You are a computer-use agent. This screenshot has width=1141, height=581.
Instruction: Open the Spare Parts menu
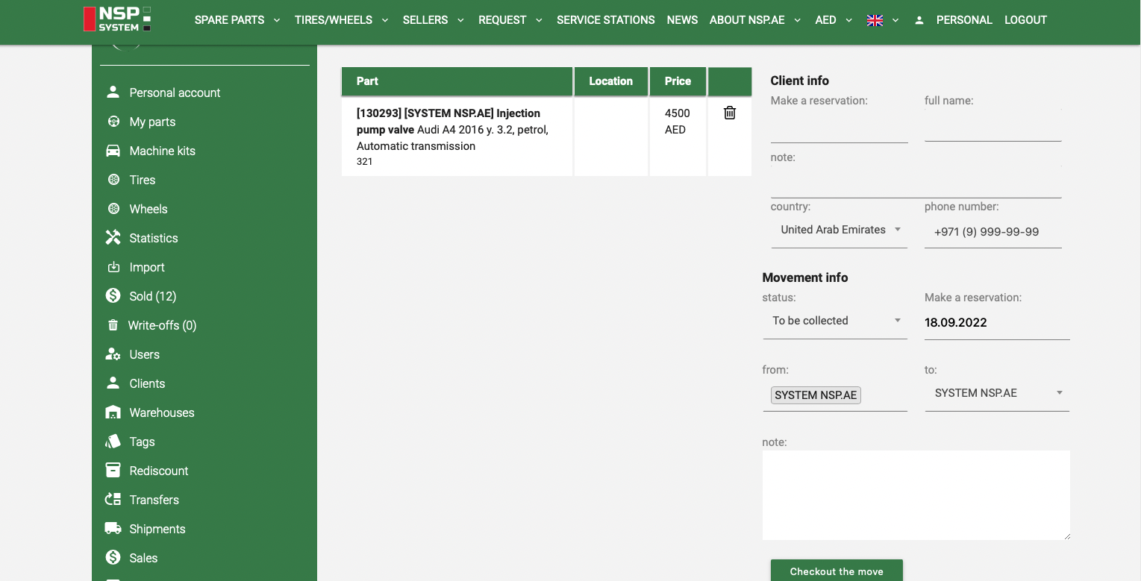pyautogui.click(x=237, y=20)
